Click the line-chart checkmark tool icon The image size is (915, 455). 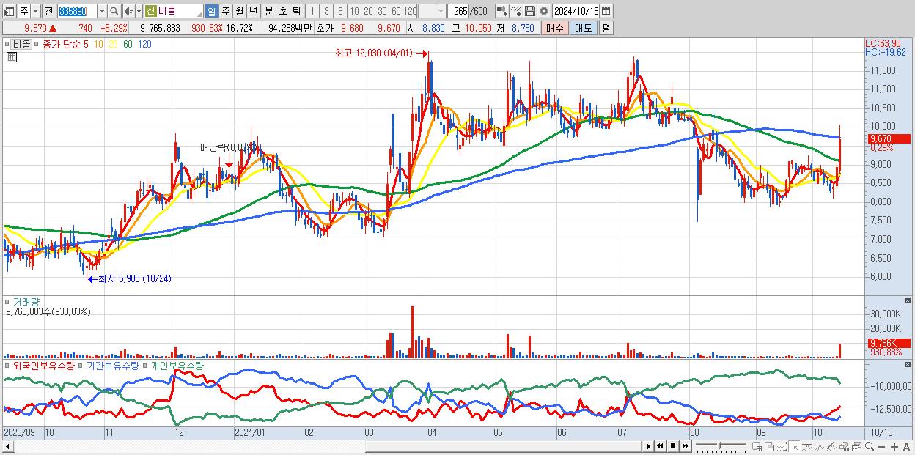(516, 11)
